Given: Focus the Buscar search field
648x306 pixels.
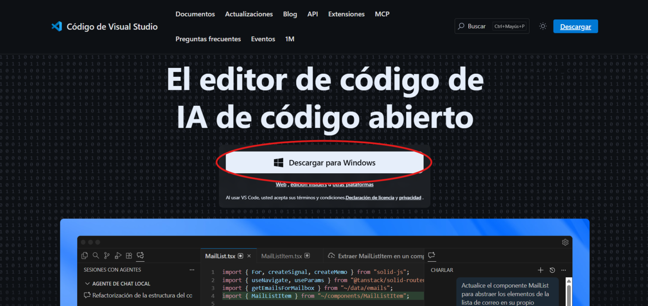Looking at the screenshot, I should (492, 26).
